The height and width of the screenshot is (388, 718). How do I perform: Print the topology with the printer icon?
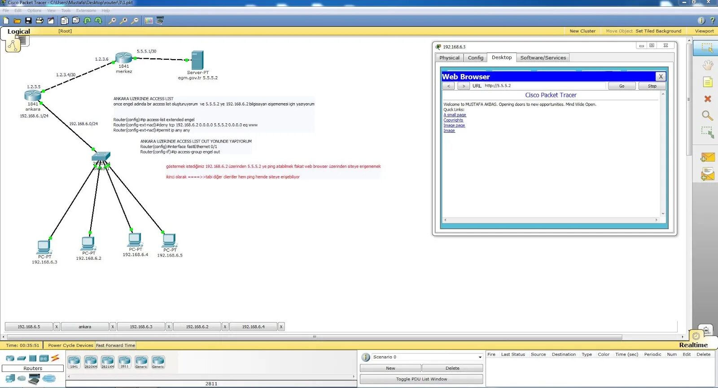click(39, 21)
